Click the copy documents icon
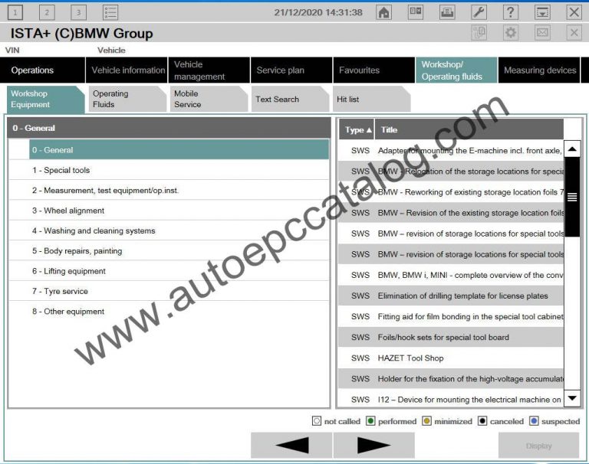 click(x=479, y=33)
